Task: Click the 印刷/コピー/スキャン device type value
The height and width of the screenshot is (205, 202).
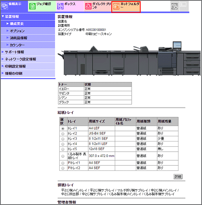Action: 98,34
